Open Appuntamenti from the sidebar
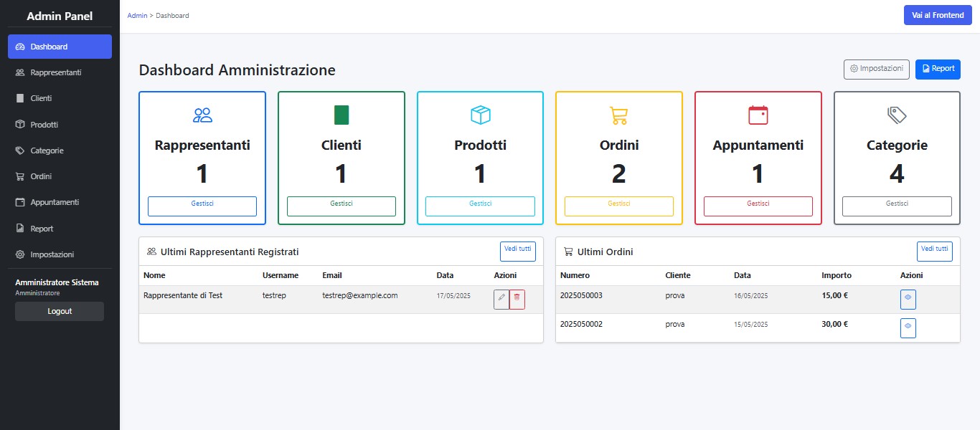Image resolution: width=980 pixels, height=430 pixels. [55, 202]
